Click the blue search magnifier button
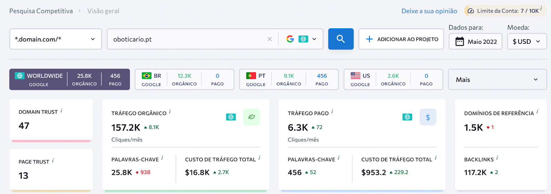The height and width of the screenshot is (194, 551). click(x=341, y=39)
